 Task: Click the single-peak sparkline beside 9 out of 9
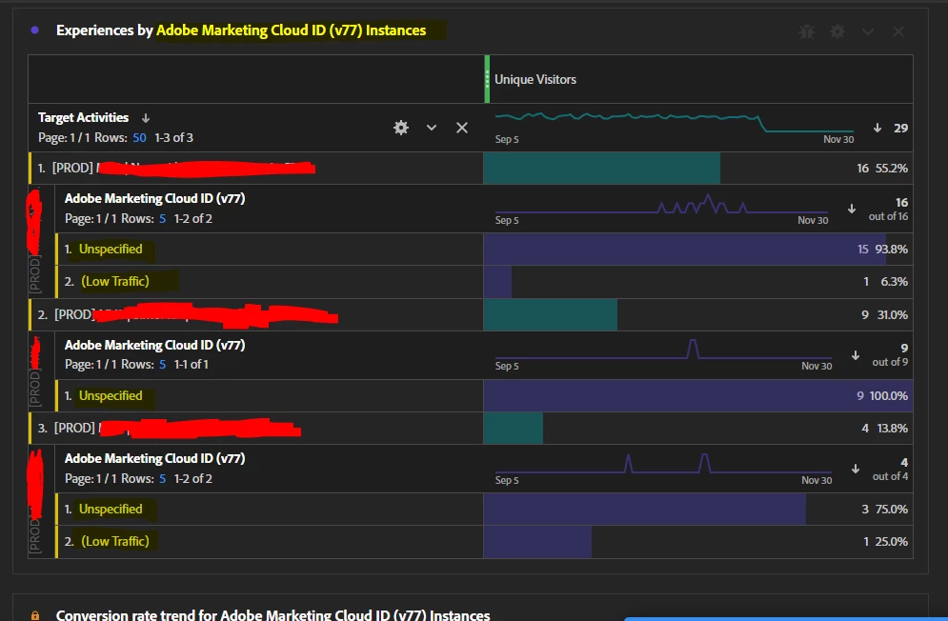663,350
